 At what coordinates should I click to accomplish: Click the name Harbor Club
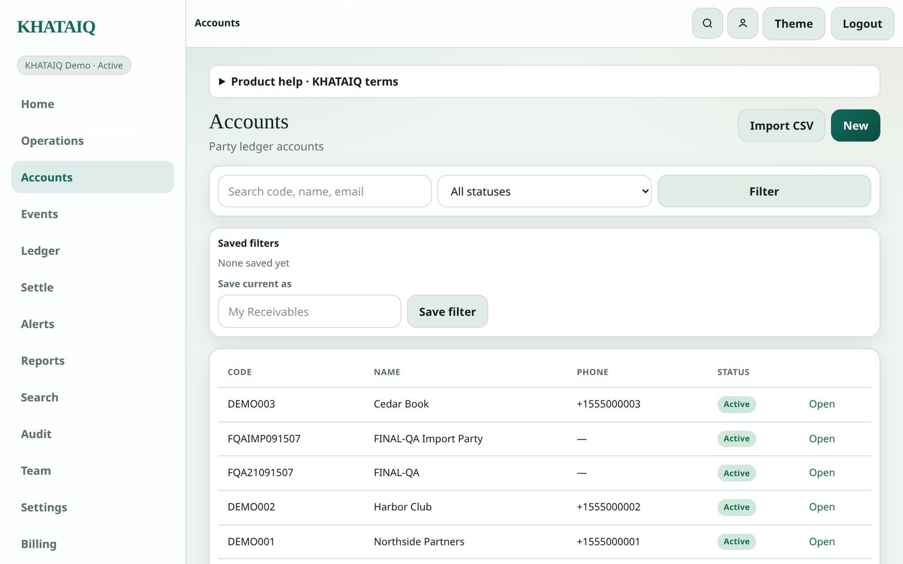[402, 507]
